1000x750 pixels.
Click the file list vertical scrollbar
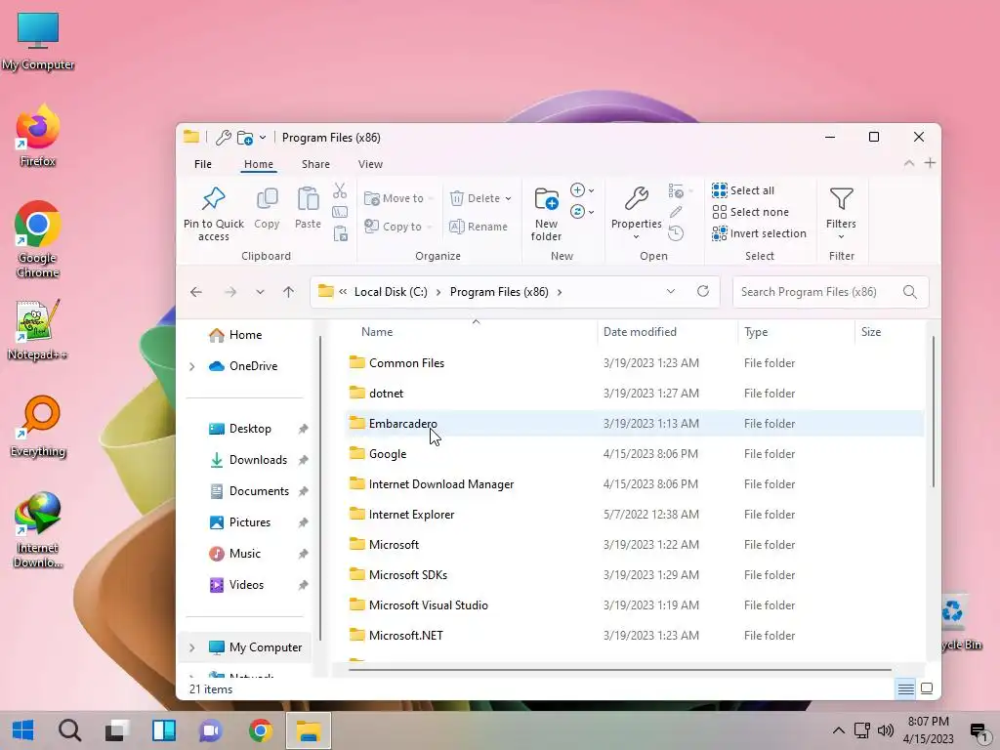tap(933, 411)
